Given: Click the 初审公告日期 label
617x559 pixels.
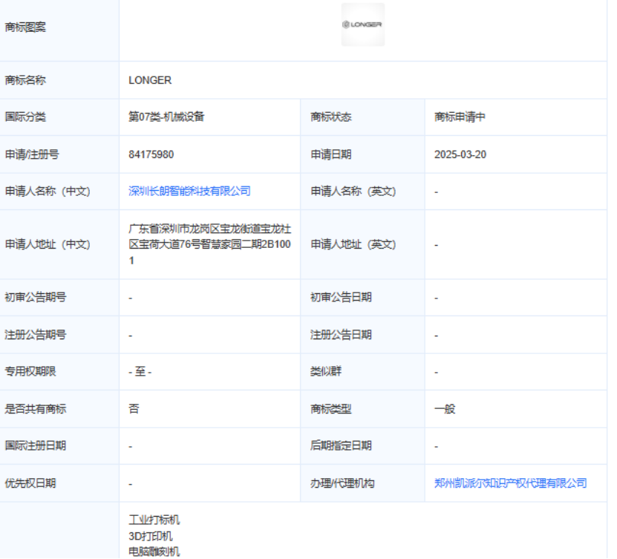Looking at the screenshot, I should tap(341, 297).
